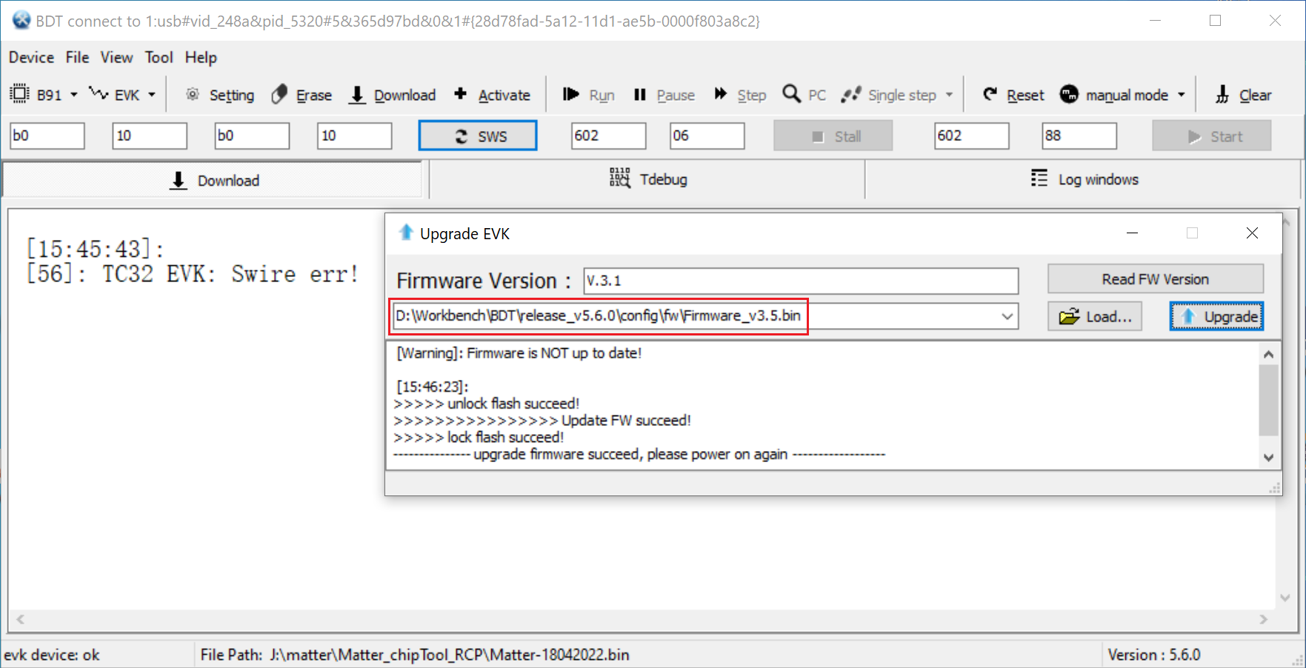Click the firmware path combo box text
Image resolution: width=1306 pixels, height=668 pixels.
click(598, 315)
